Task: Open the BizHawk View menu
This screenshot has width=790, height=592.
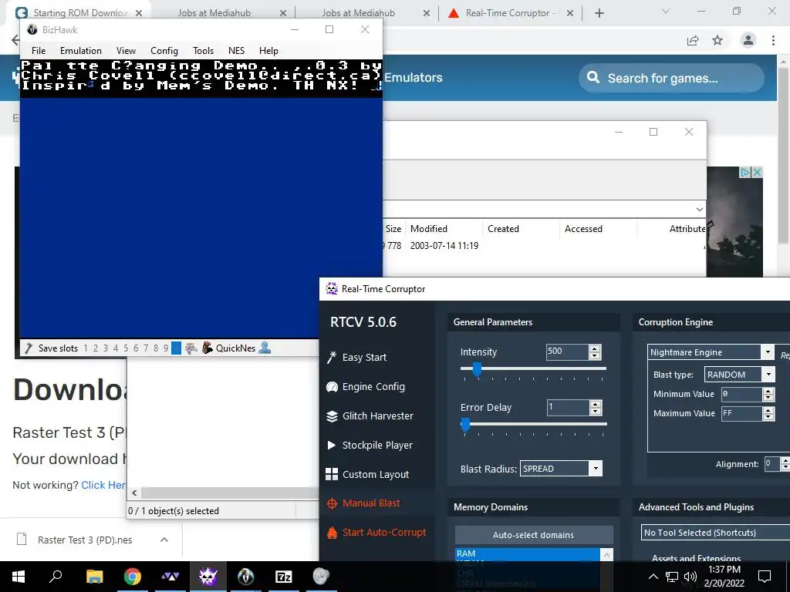Action: coord(126,51)
